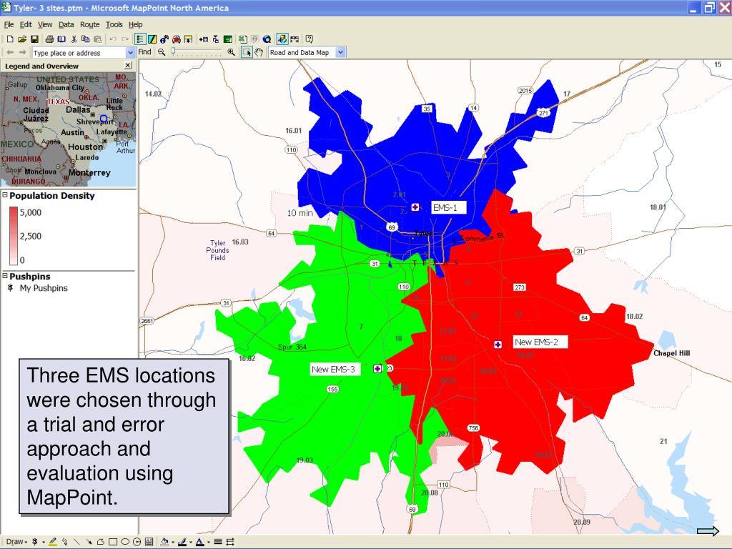The image size is (732, 549).
Task: Open the address box dropdown arrow
Action: [x=130, y=53]
